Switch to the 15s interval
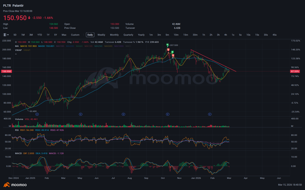Screen dimensions: 305x190 pos(257,35)
